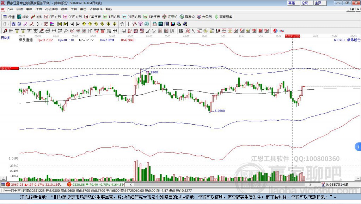Click the Shanghai index 2967.25 status entry
Screen dimensions: 361x204
33,184
